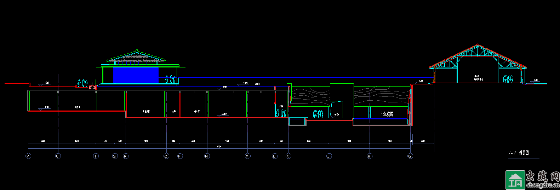
Task: Select grid axis bubble Q
Action: 166,156
